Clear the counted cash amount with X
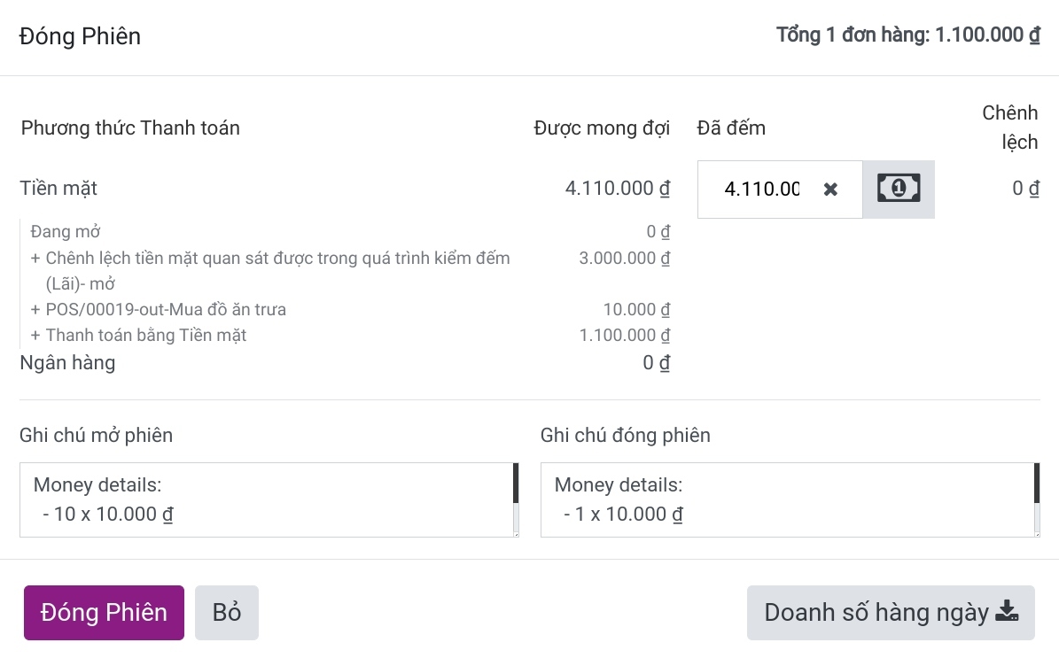 tap(830, 190)
